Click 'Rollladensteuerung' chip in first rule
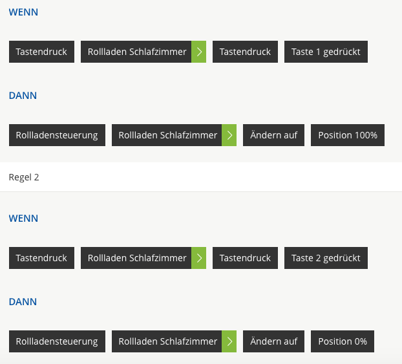 (x=57, y=135)
